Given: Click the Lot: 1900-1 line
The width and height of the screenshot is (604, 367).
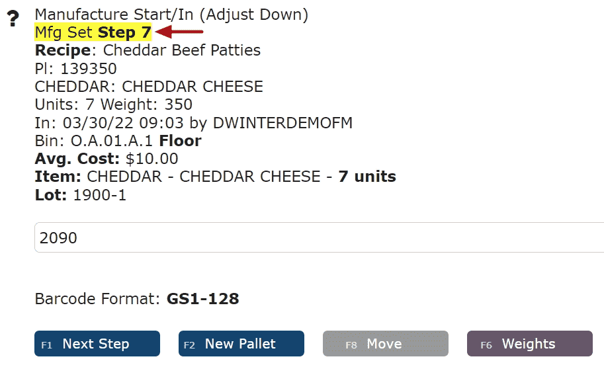Looking at the screenshot, I should (81, 195).
